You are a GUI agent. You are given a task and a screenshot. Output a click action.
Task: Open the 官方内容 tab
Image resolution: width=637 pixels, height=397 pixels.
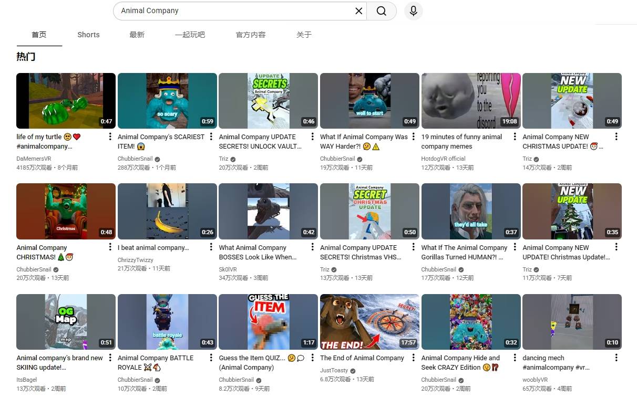pyautogui.click(x=251, y=35)
